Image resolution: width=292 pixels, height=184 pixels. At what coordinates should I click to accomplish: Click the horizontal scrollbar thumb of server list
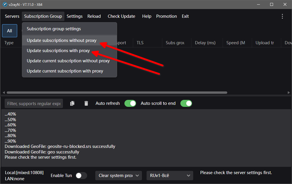[x=117, y=93]
